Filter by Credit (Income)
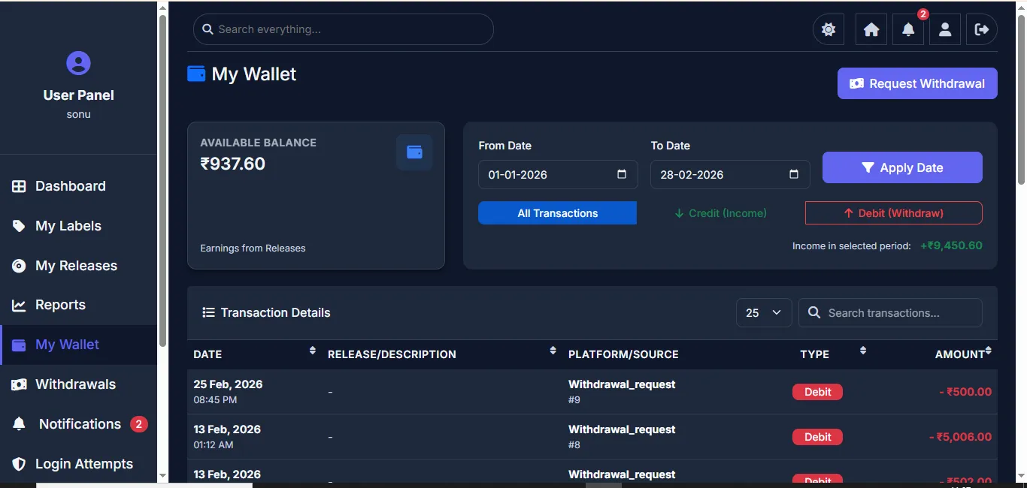 pyautogui.click(x=720, y=213)
